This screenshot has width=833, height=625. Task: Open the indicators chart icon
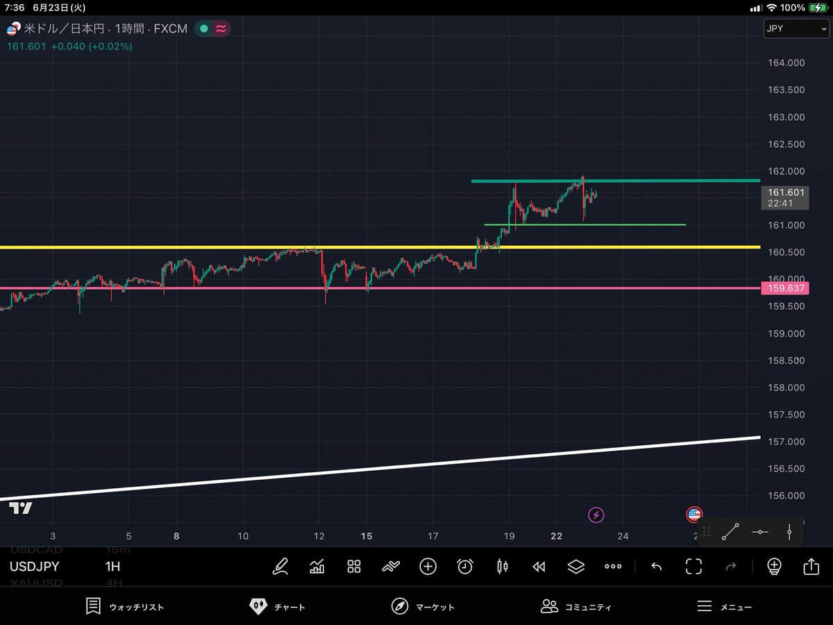(317, 566)
